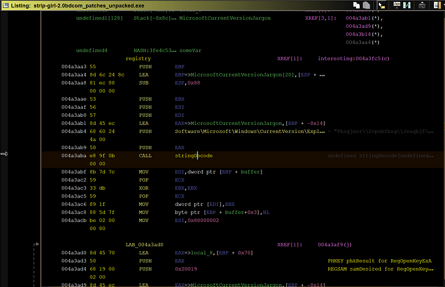Click the XREF[1]: header beside registry label
This screenshot has height=287, width=445.
click(x=289, y=59)
